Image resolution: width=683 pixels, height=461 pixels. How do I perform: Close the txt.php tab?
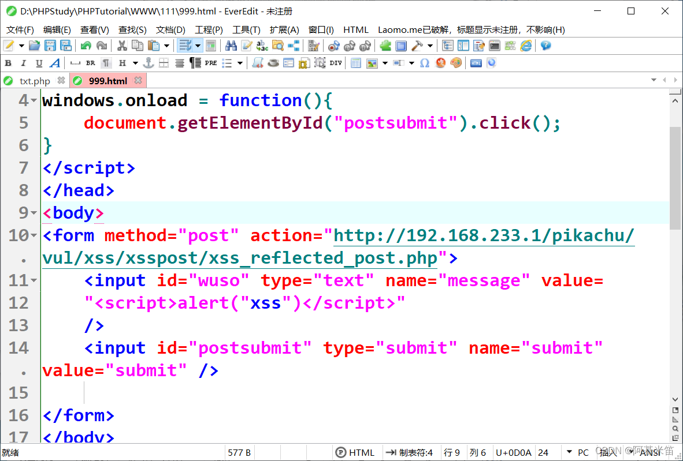pyautogui.click(x=61, y=80)
